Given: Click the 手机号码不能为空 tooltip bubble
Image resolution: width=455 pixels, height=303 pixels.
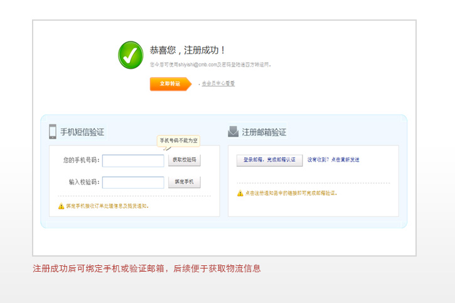Looking at the screenshot, I should click(178, 141).
